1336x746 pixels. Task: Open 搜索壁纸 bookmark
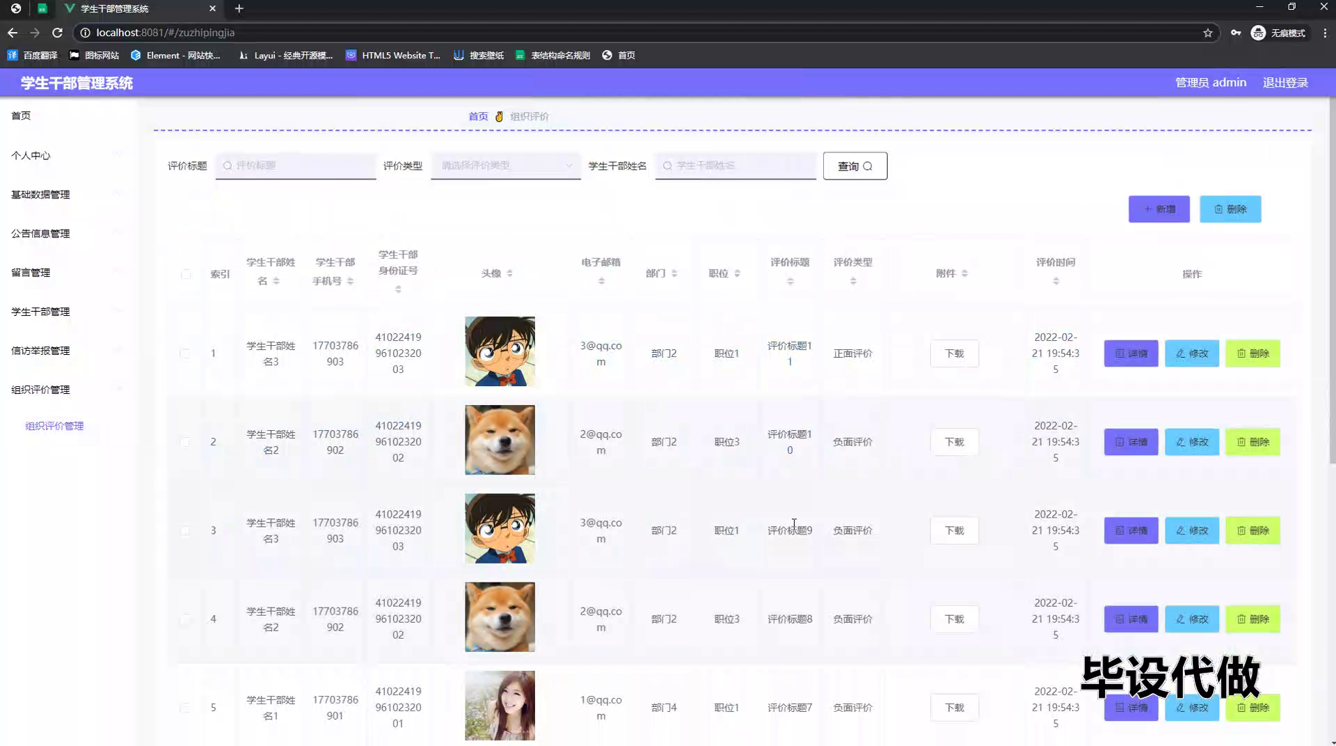coord(479,55)
